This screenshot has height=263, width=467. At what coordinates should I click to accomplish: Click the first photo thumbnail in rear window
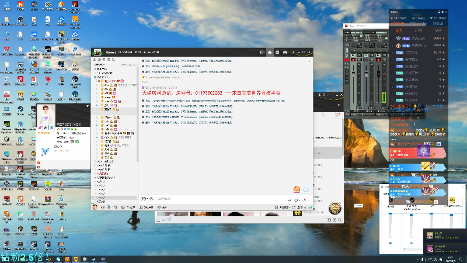(172, 214)
